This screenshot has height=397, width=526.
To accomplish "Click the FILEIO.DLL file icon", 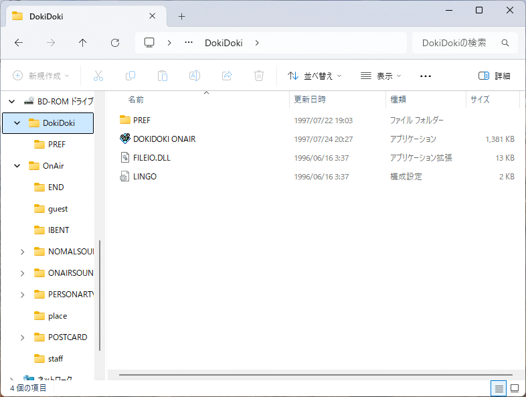I will [124, 157].
